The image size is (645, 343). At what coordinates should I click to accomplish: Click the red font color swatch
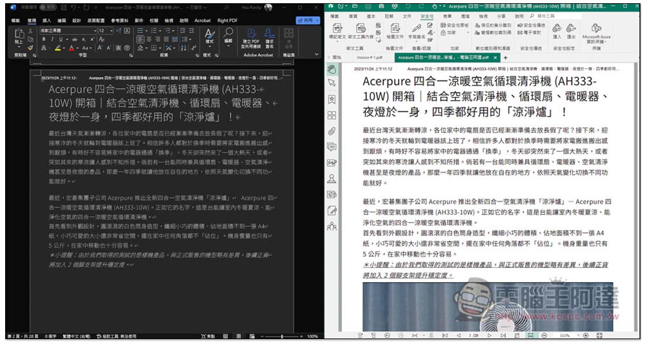point(72,48)
